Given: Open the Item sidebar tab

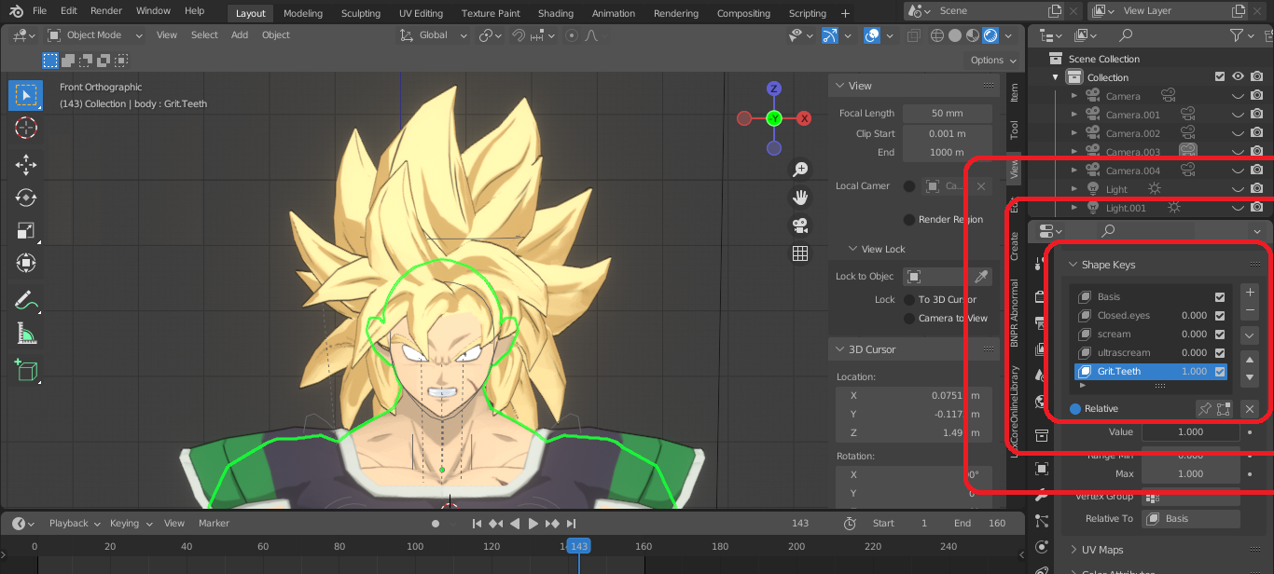Looking at the screenshot, I should point(1015,92).
